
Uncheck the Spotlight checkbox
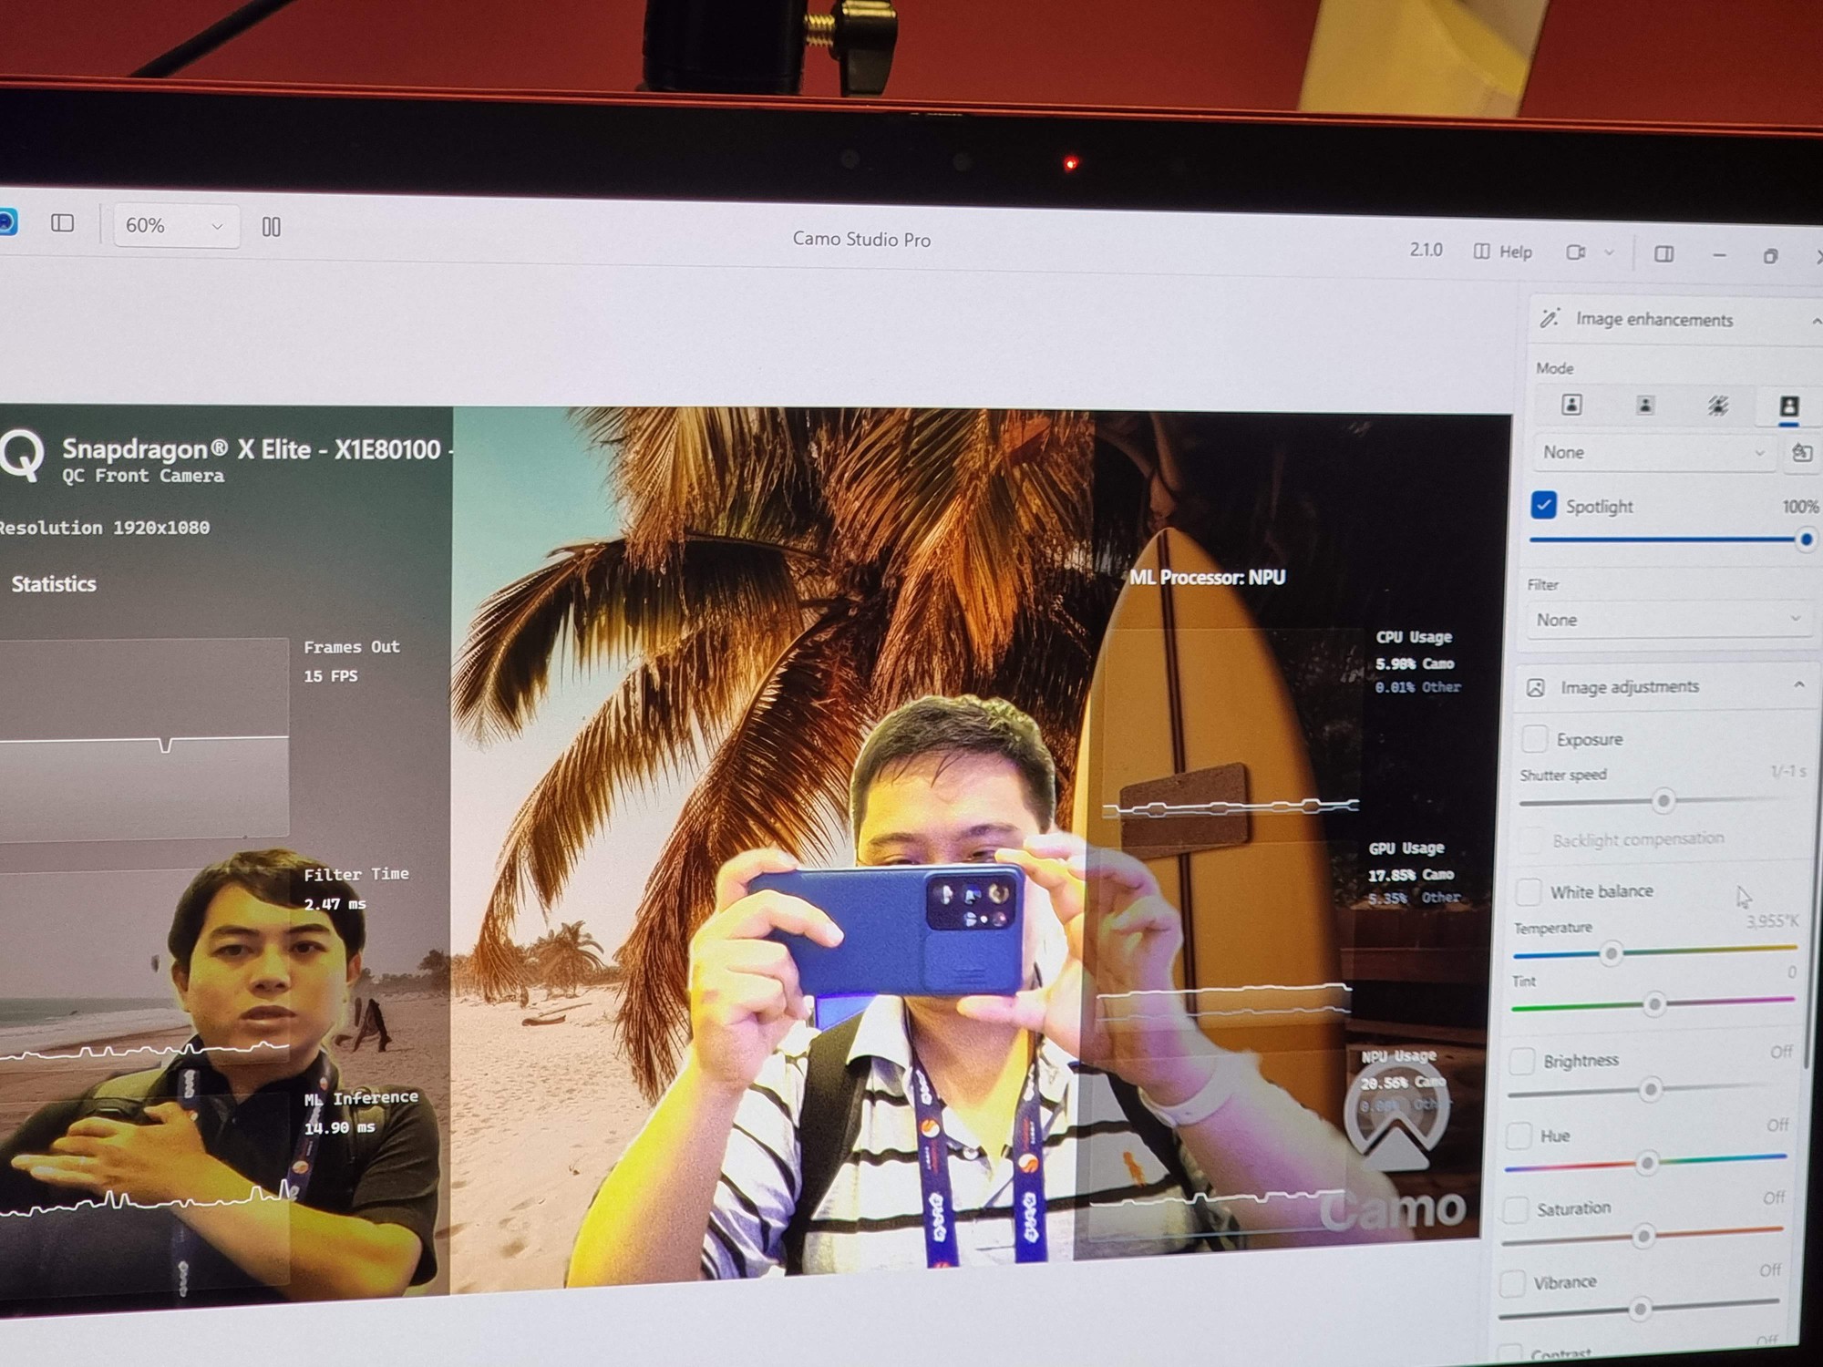1543,505
